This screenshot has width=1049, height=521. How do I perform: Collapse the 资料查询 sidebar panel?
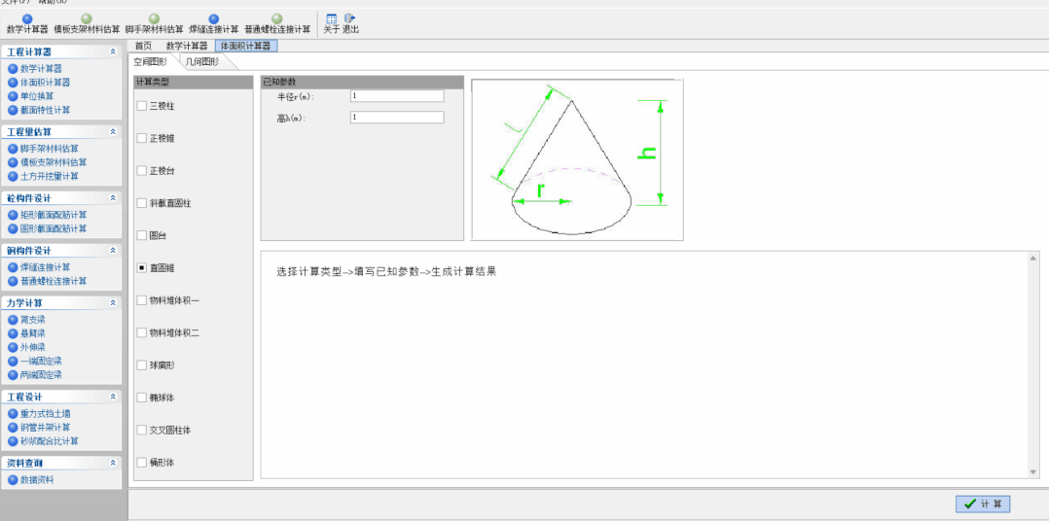click(x=113, y=463)
